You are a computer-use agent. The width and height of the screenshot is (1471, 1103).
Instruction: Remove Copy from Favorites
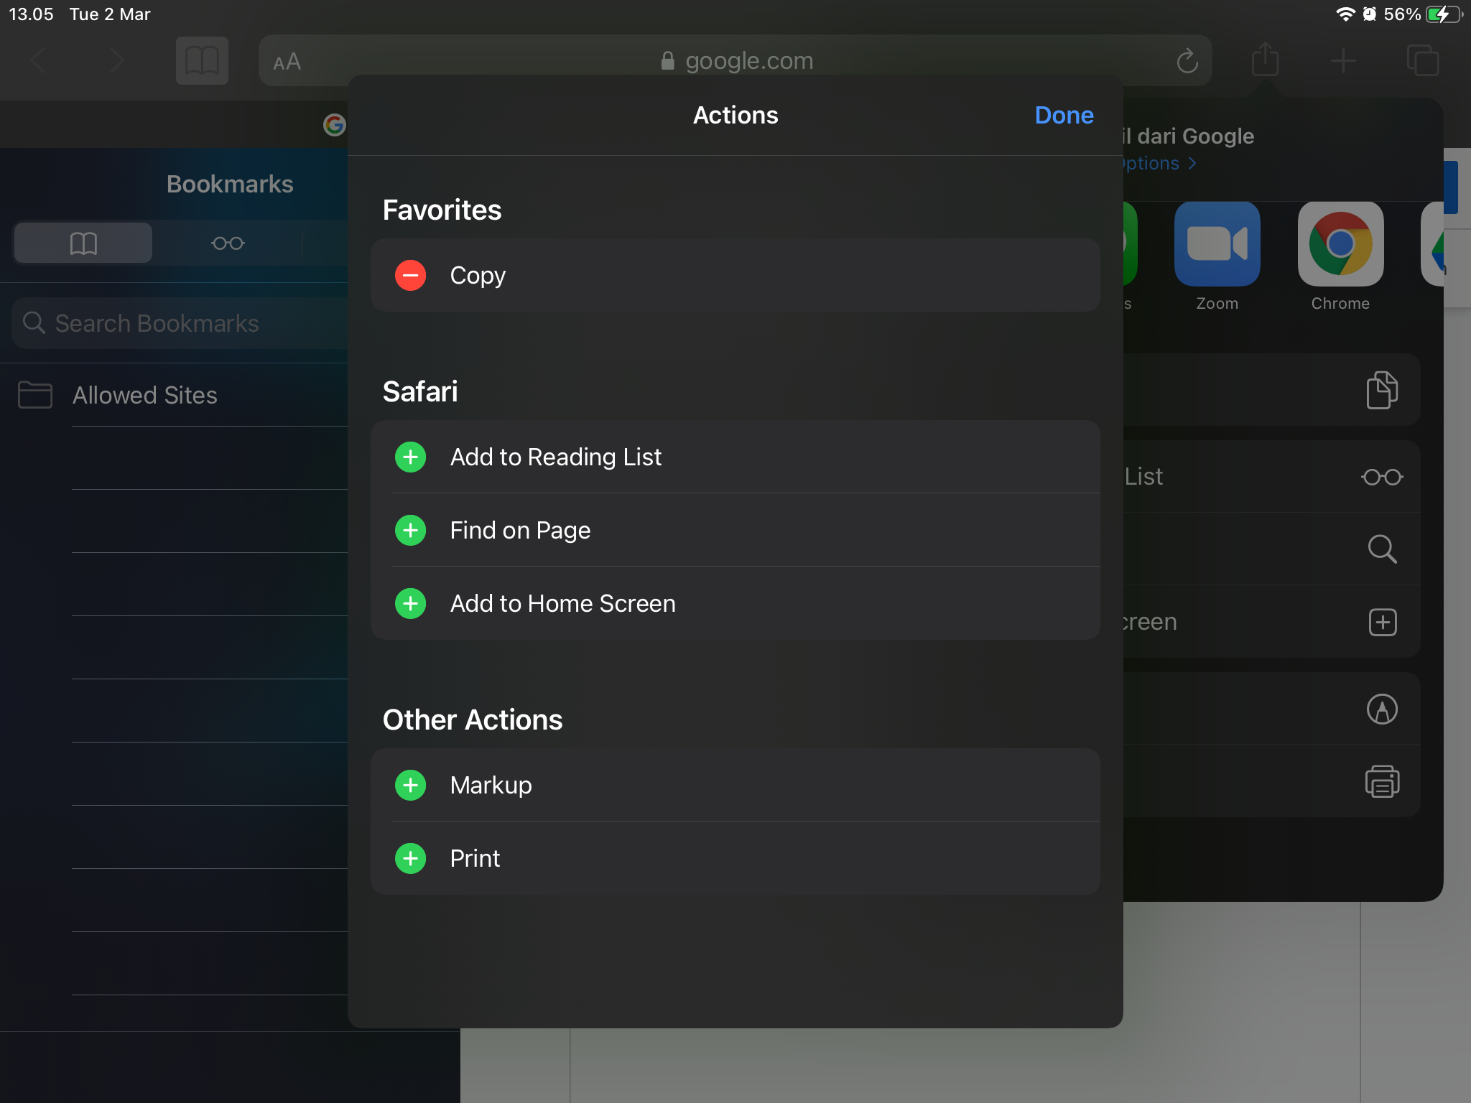point(410,275)
